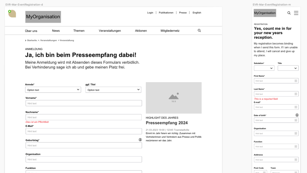Open the Mitgliedernetz navigation item
Image resolution: width=307 pixels, height=173 pixels.
(x=170, y=30)
